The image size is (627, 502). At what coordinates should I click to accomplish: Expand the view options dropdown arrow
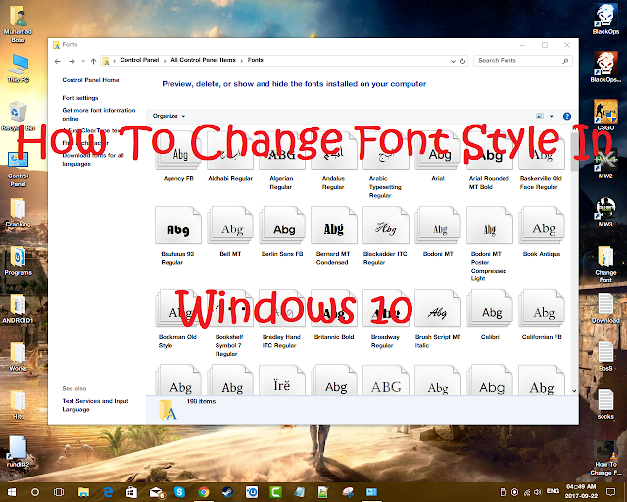(551, 116)
